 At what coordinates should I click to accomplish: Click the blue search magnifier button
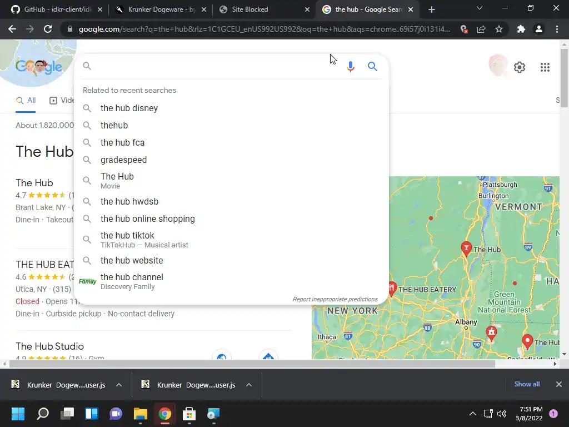click(372, 67)
